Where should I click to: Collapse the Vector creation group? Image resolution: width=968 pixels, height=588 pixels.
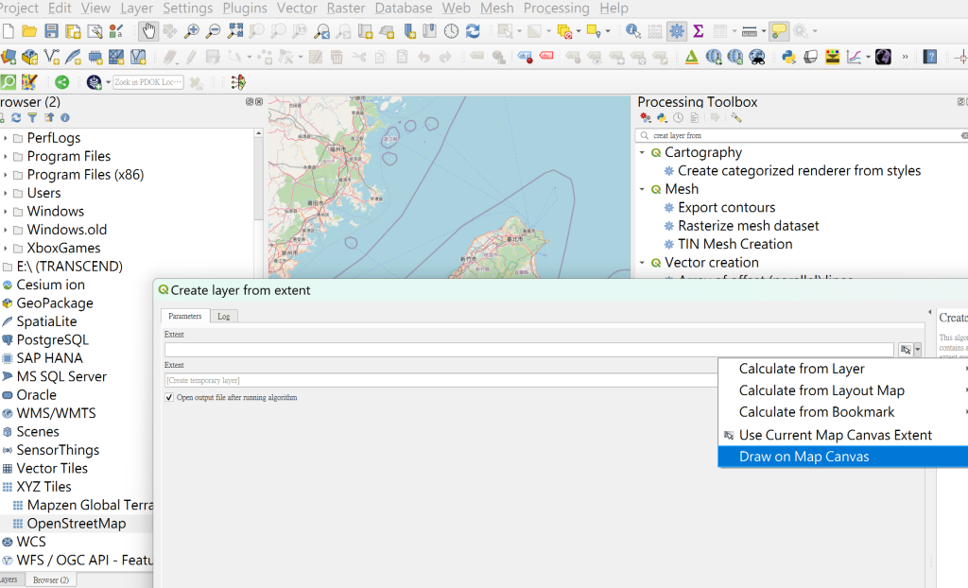642,263
